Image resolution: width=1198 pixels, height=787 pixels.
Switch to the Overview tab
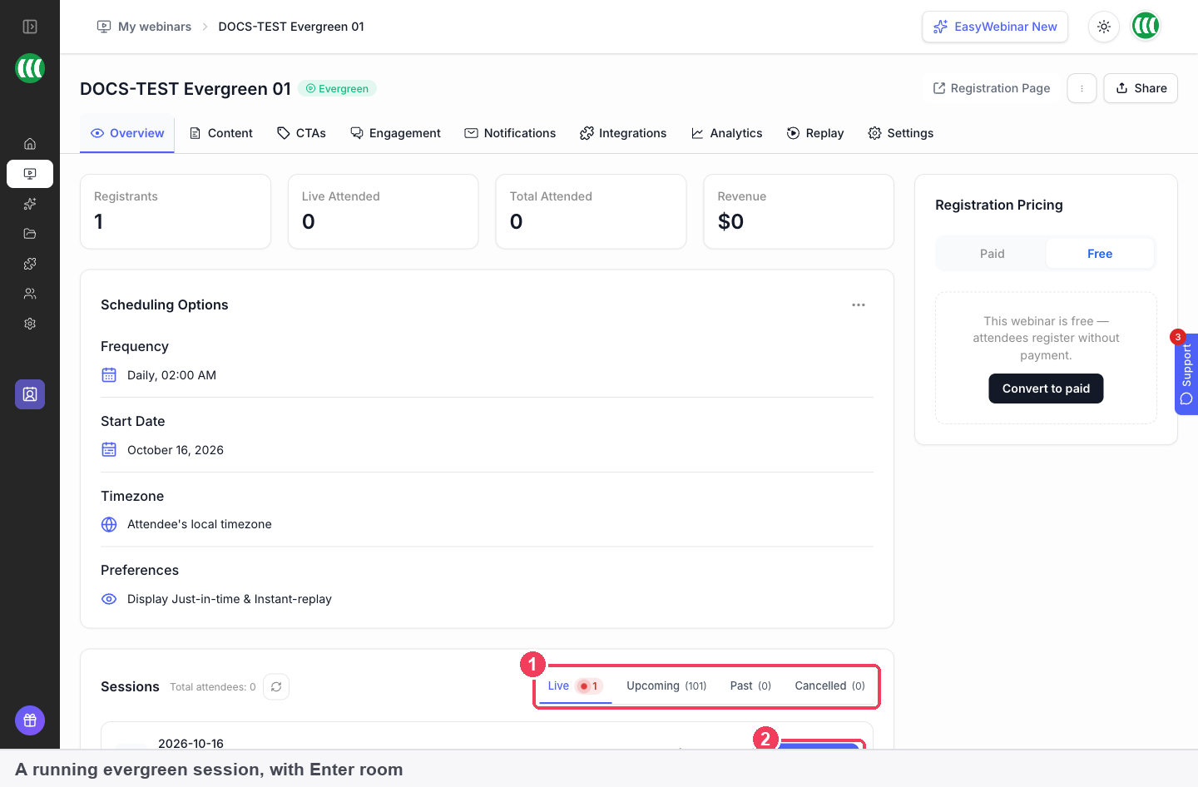[127, 133]
